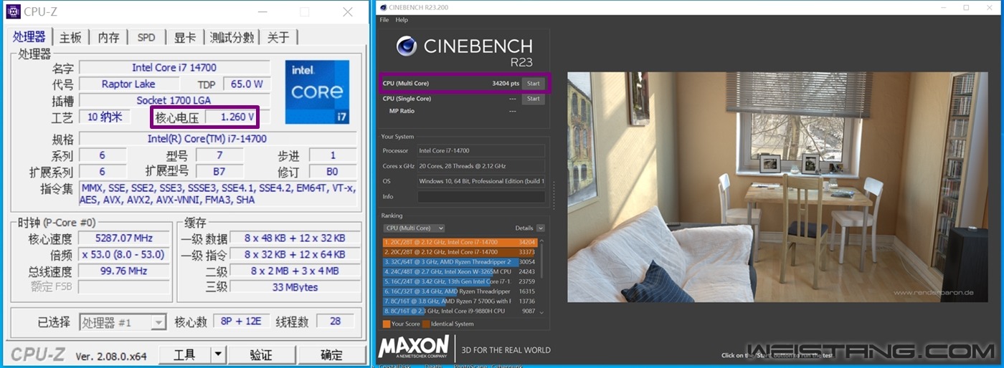Click the L2 cache value 8 x 2 MB + 3 x 4 MB

point(295,271)
